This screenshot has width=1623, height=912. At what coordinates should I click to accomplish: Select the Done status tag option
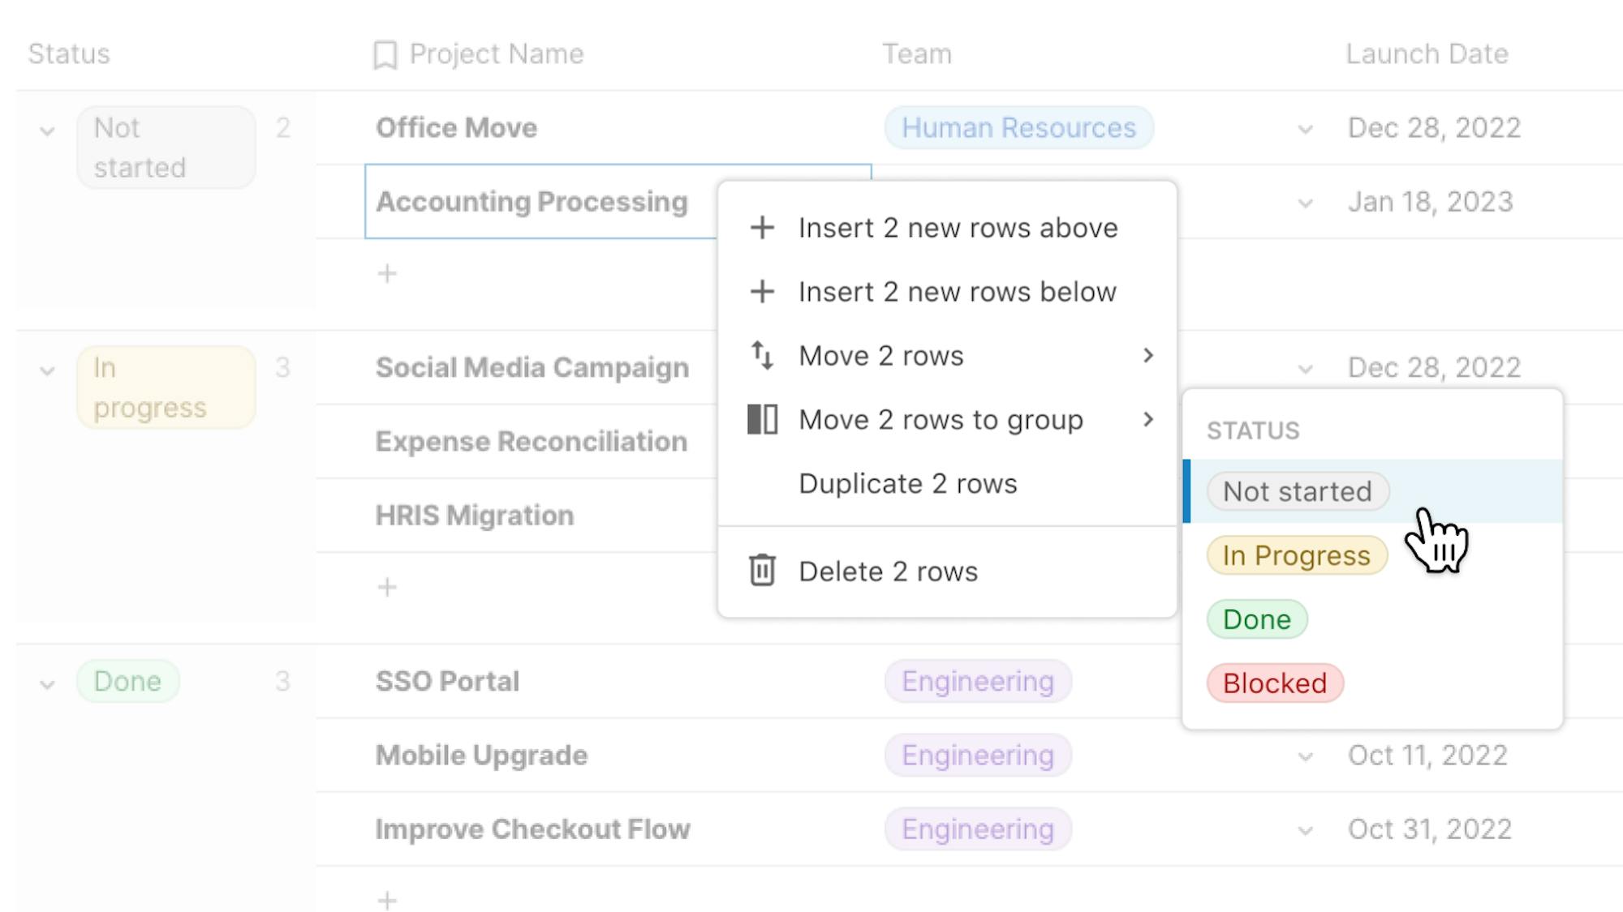point(1256,619)
